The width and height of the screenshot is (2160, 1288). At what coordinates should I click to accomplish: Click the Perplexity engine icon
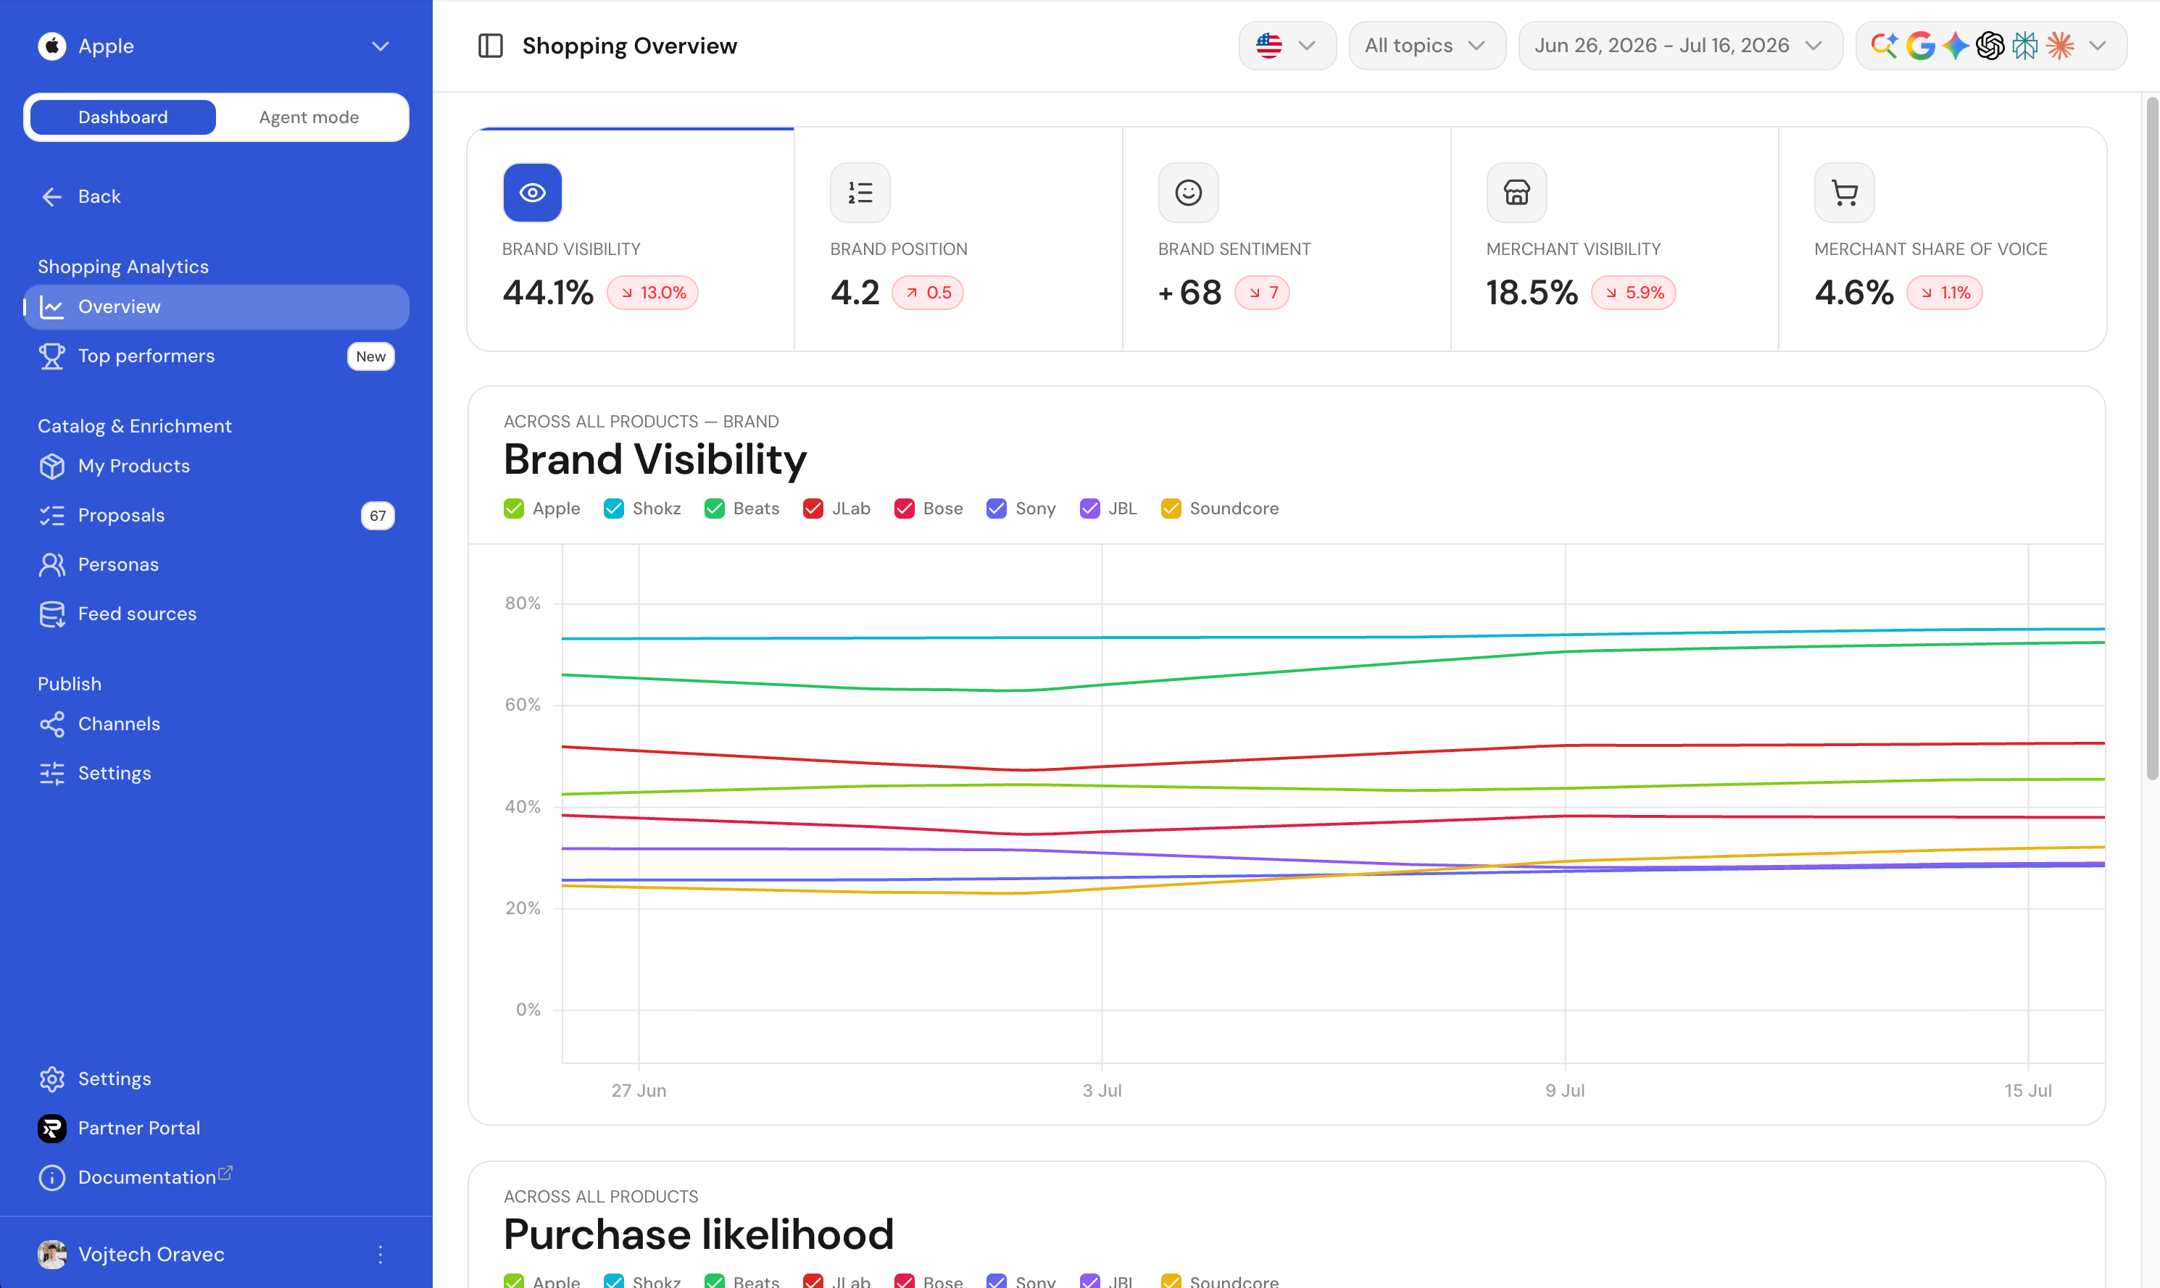tap(2025, 46)
